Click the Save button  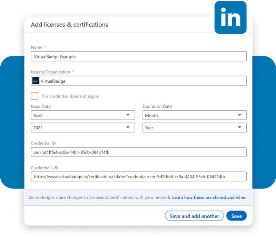[x=237, y=216]
